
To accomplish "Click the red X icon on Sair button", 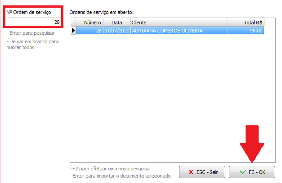I will point(191,172).
